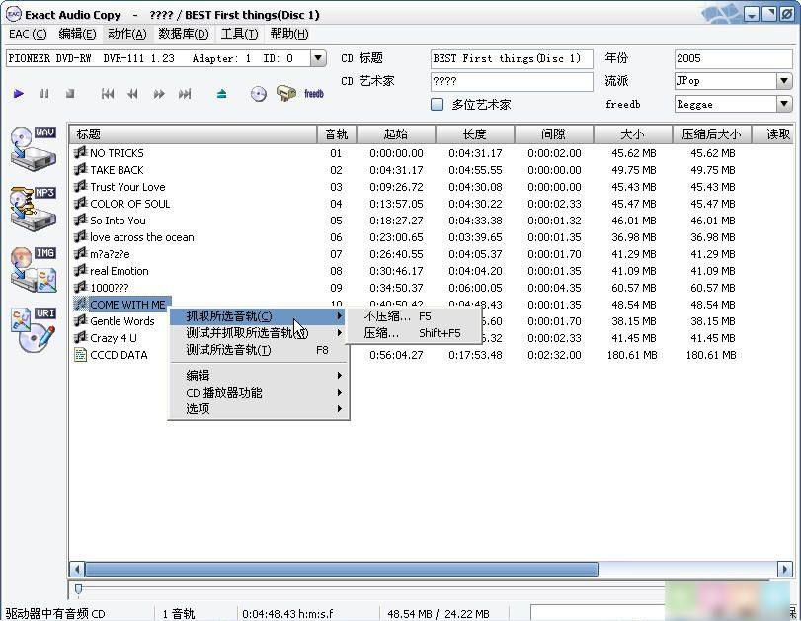Click the WAV extract uncompressed icon
801x621 pixels.
[34, 149]
